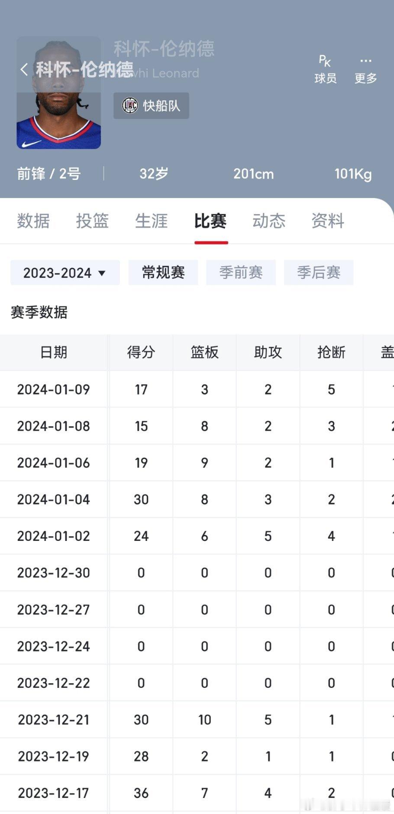This screenshot has height=814, width=394.
Task: Click the 得分 column header
Action: pos(141,352)
